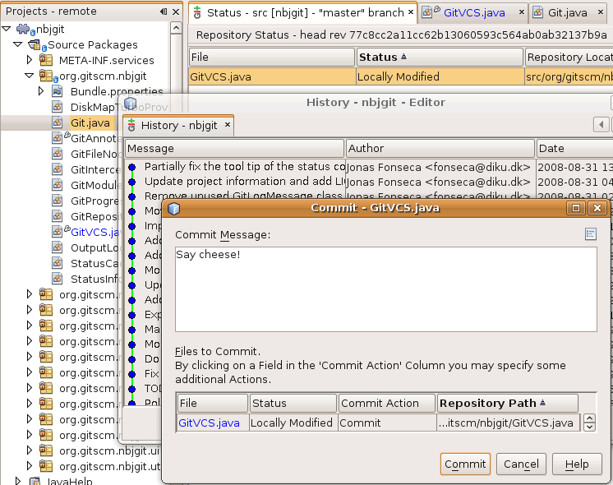This screenshot has width=613, height=485.
Task: Minimize the Projects panel
Action: pos(164,12)
